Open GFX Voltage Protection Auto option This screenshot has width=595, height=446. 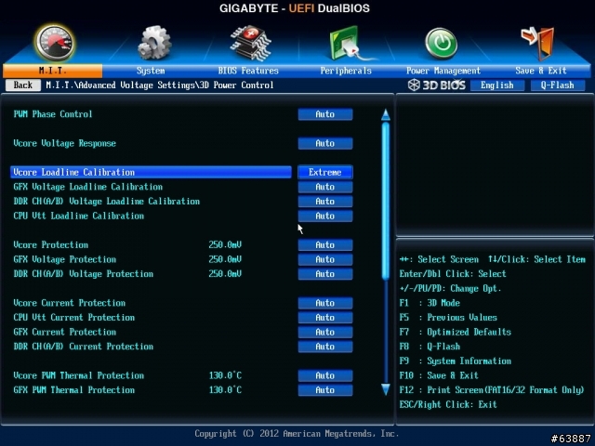(x=325, y=259)
